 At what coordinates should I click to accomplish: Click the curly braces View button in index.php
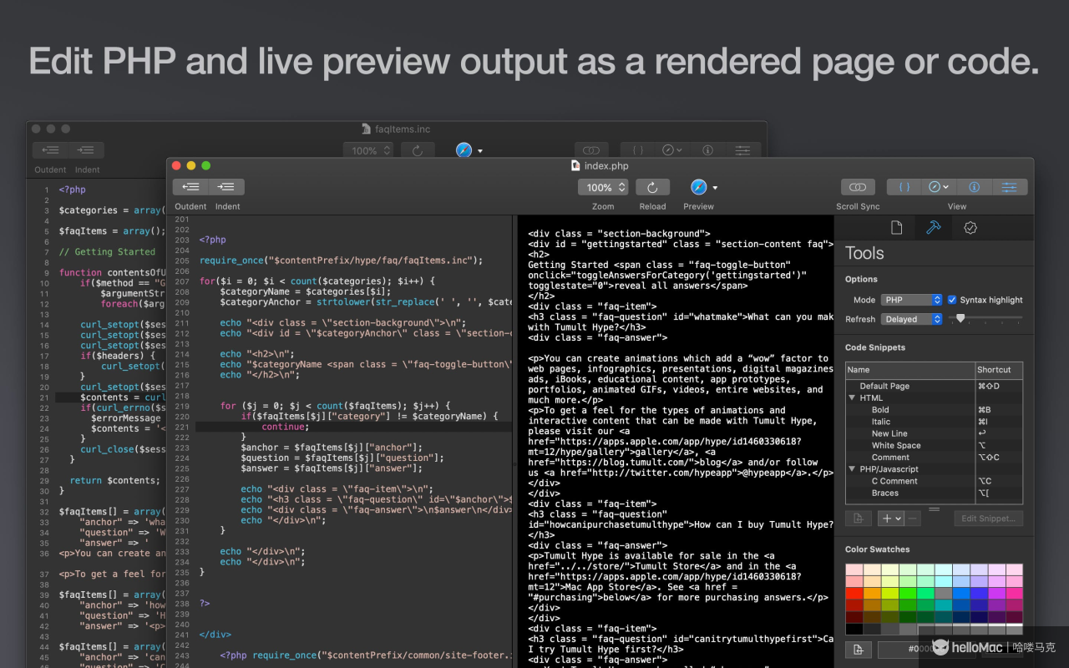click(904, 187)
